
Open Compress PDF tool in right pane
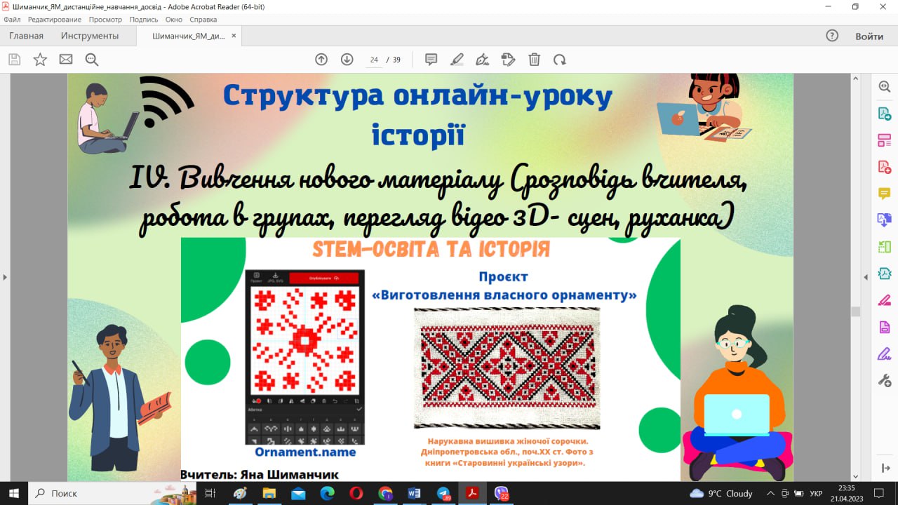885,274
